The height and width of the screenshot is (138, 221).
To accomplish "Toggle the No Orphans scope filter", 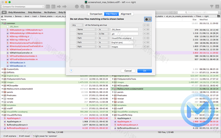I will click(x=50, y=12).
